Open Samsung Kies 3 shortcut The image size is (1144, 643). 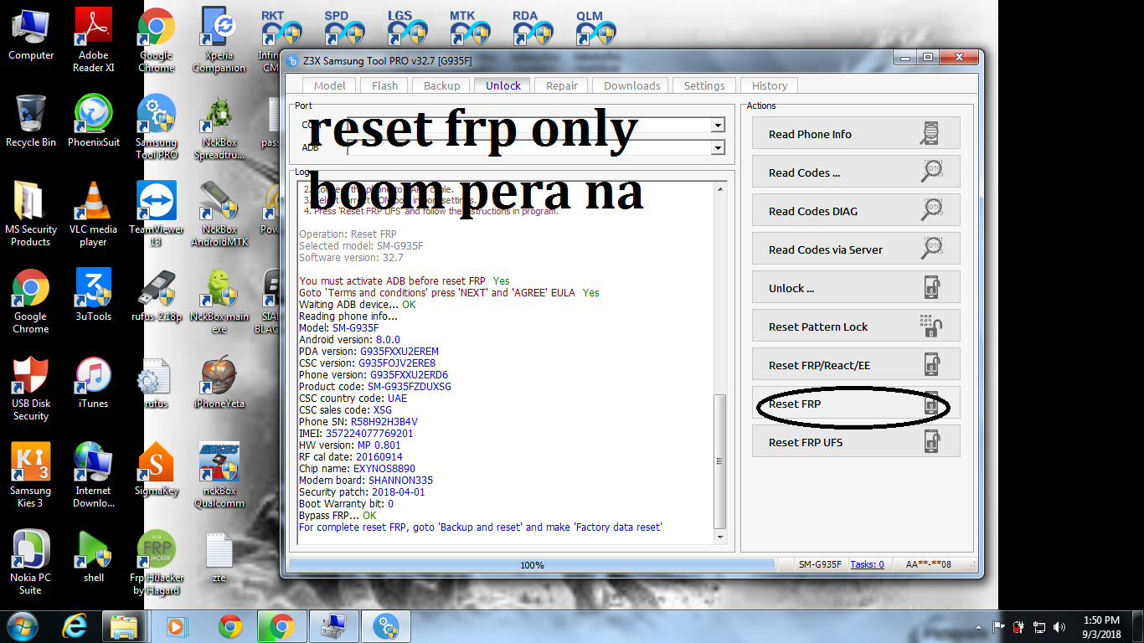coord(31,476)
